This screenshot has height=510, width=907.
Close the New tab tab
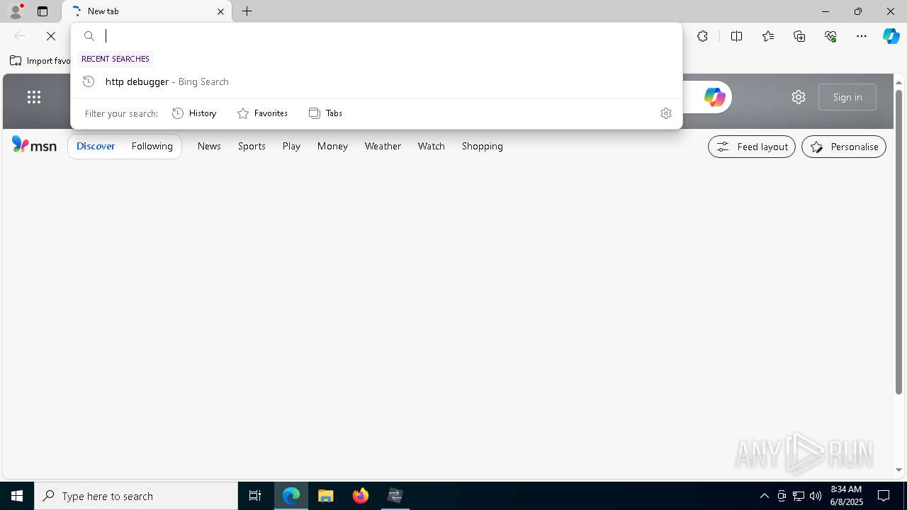click(220, 11)
